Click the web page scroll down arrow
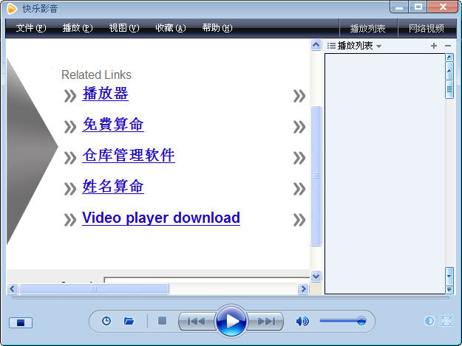The image size is (462, 346). [316, 277]
